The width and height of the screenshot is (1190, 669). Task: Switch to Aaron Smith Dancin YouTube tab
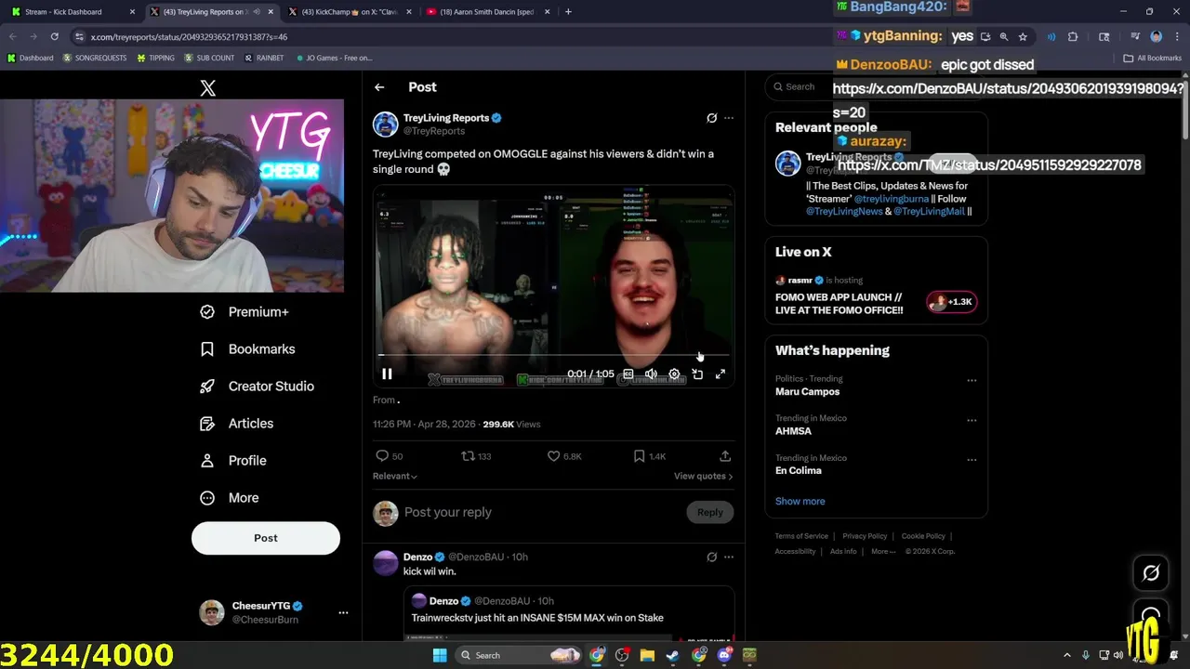tap(486, 12)
